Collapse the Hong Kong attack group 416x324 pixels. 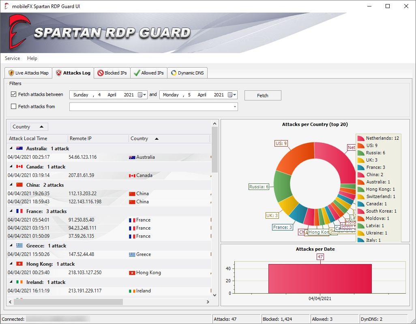(11, 264)
